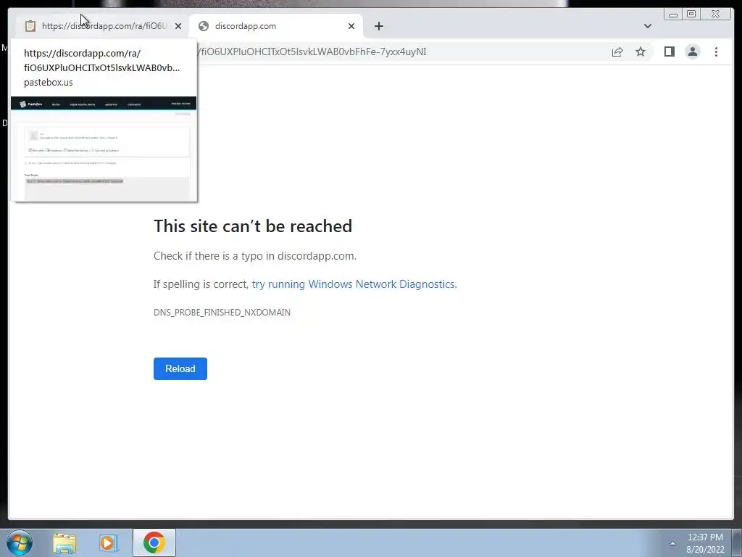Close the active discordapp.com tab

click(x=351, y=26)
